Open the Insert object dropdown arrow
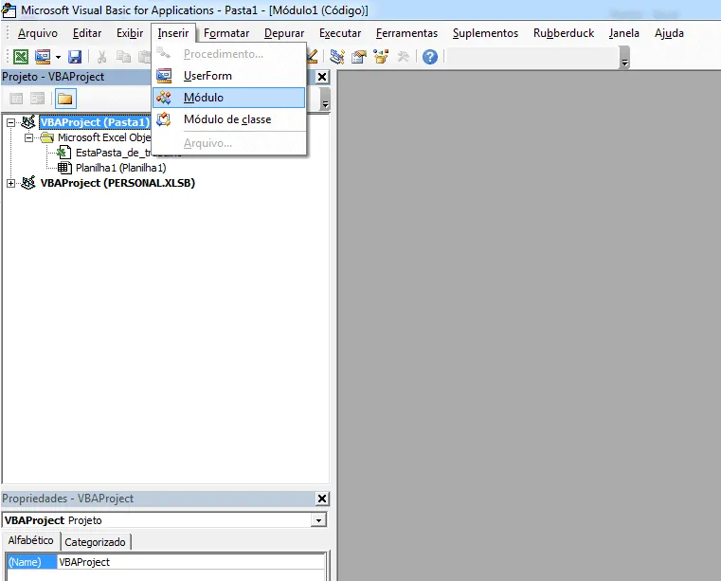Image resolution: width=721 pixels, height=581 pixels. 58,57
